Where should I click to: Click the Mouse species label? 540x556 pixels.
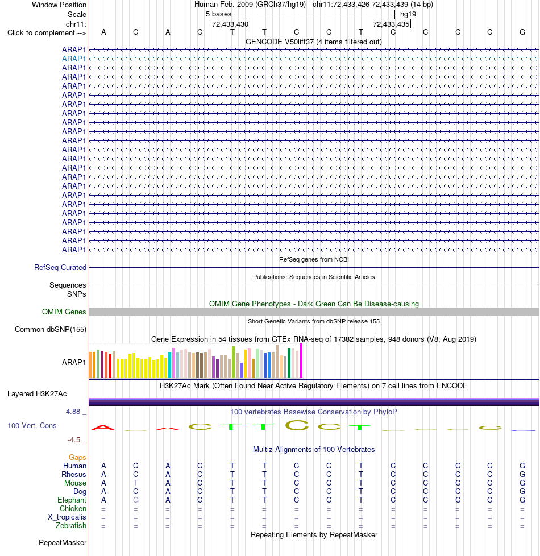click(75, 483)
